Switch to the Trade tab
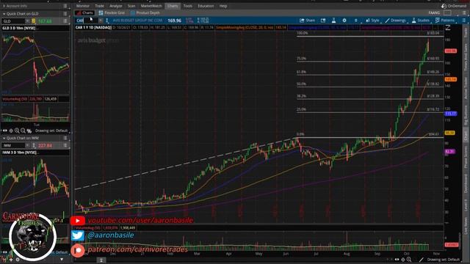Screen dimensions: 470x264 coord(99,6)
